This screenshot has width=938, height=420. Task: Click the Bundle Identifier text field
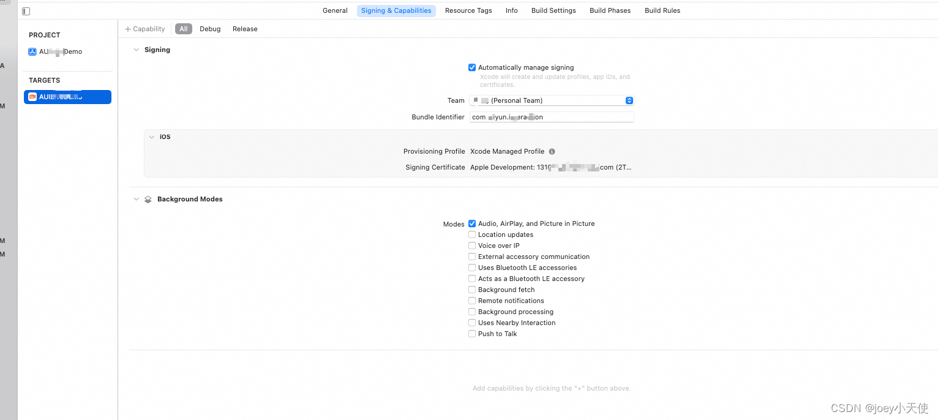(552, 117)
